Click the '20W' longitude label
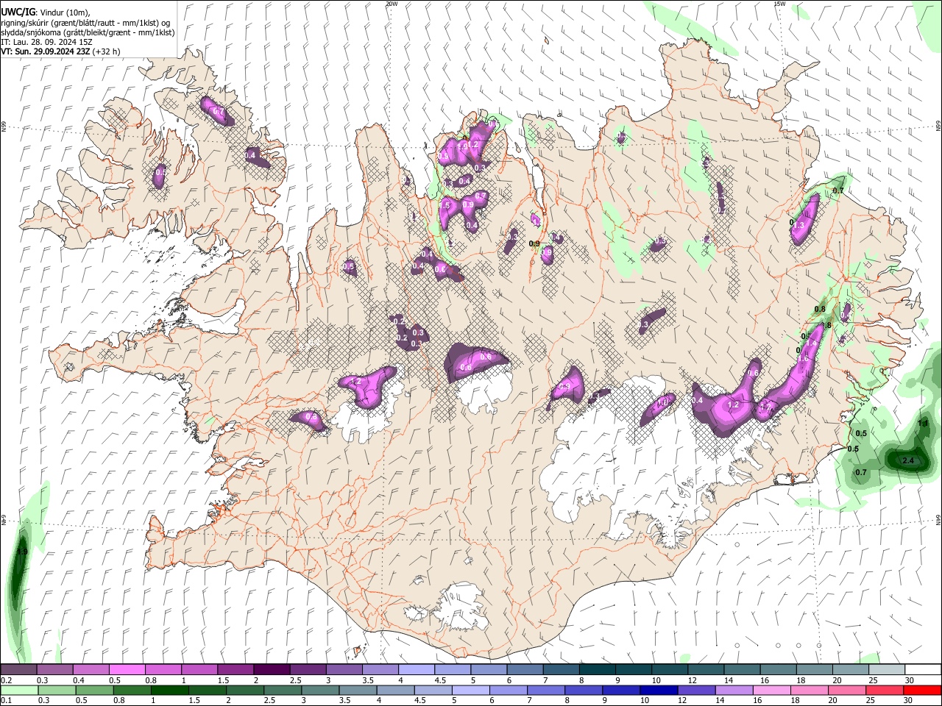 [392, 4]
